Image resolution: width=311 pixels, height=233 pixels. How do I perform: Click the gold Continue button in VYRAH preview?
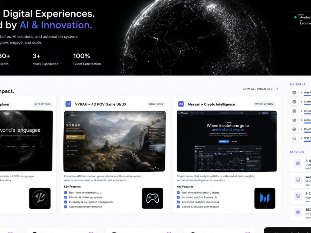point(75,137)
